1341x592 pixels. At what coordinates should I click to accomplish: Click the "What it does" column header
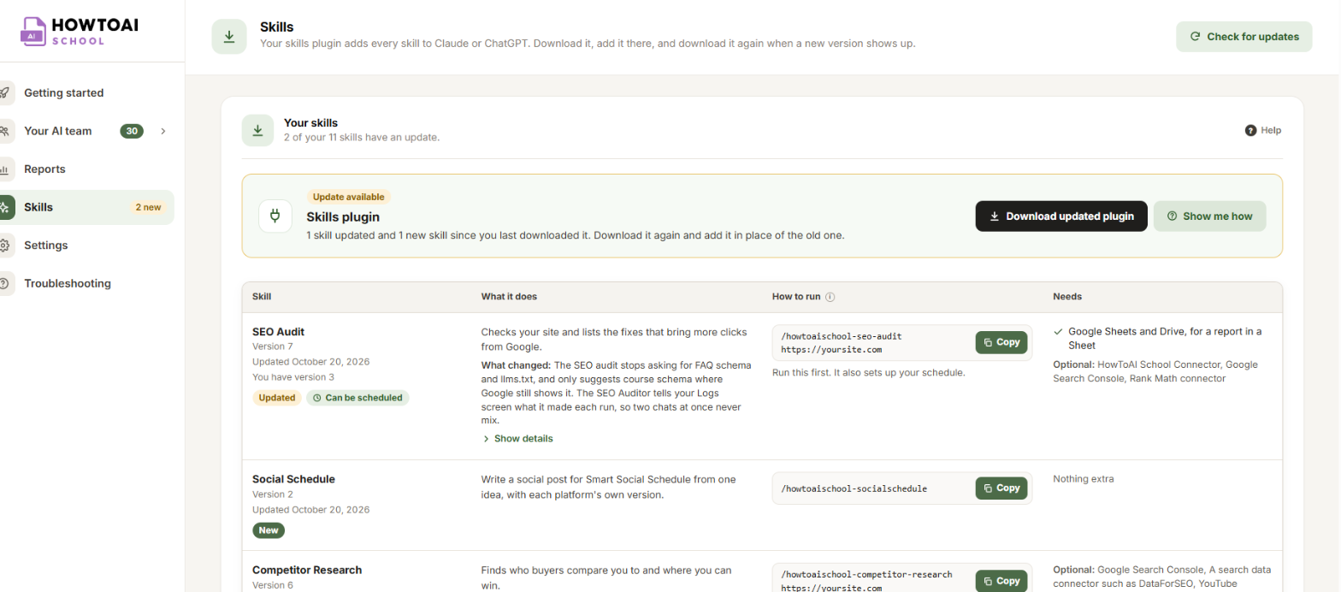click(509, 297)
